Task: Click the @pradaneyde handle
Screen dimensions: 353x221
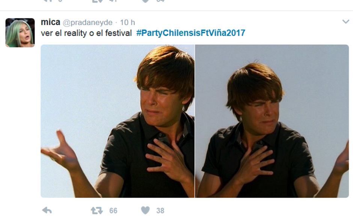Action: pos(87,22)
